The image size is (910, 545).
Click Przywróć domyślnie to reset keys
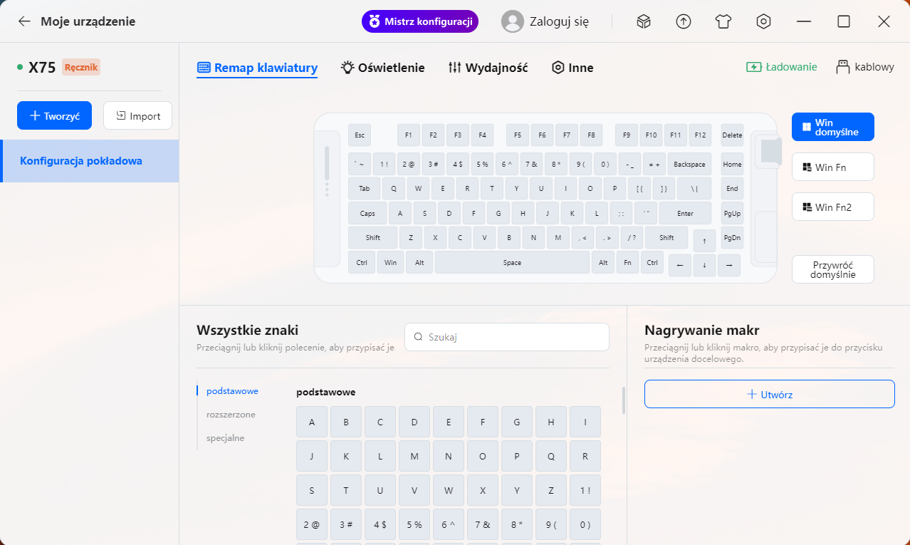pyautogui.click(x=832, y=269)
